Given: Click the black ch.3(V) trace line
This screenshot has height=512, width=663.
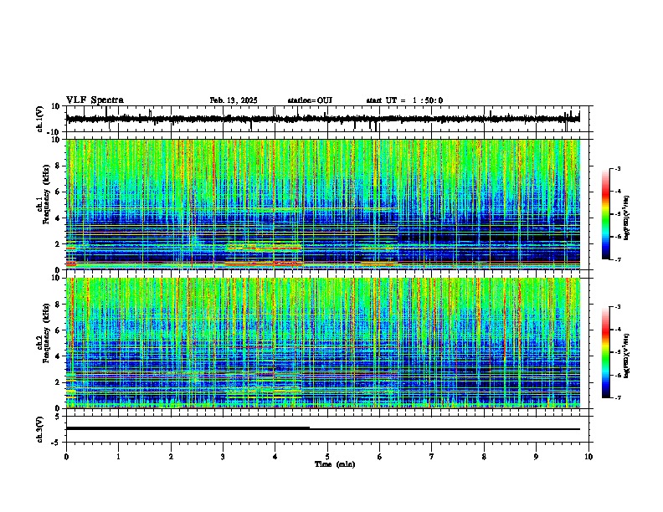Looking at the screenshot, I should (322, 428).
